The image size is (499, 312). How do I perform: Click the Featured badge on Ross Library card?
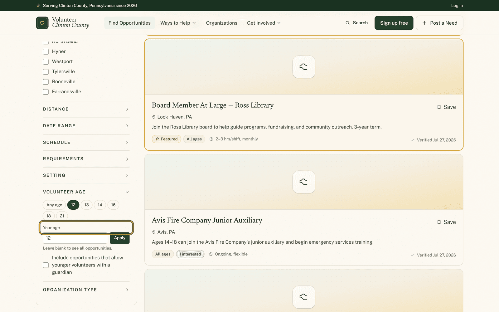pos(167,139)
